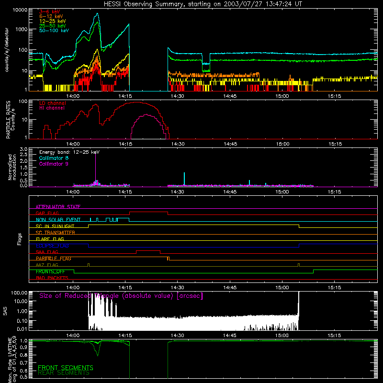Screen dimensions: 383x383
Task: Click the 15:15 tick label under counts plot
Action: tap(334, 96)
